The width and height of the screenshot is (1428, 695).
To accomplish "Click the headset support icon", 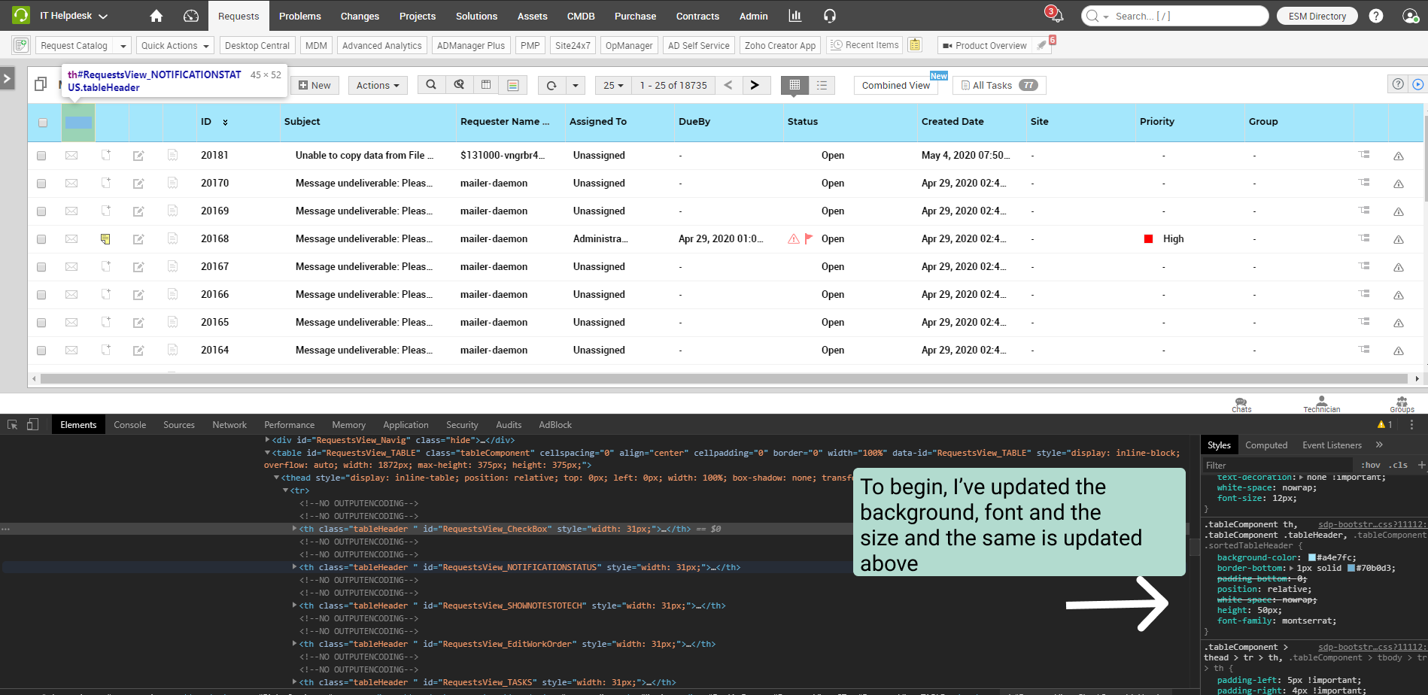I will click(x=830, y=16).
